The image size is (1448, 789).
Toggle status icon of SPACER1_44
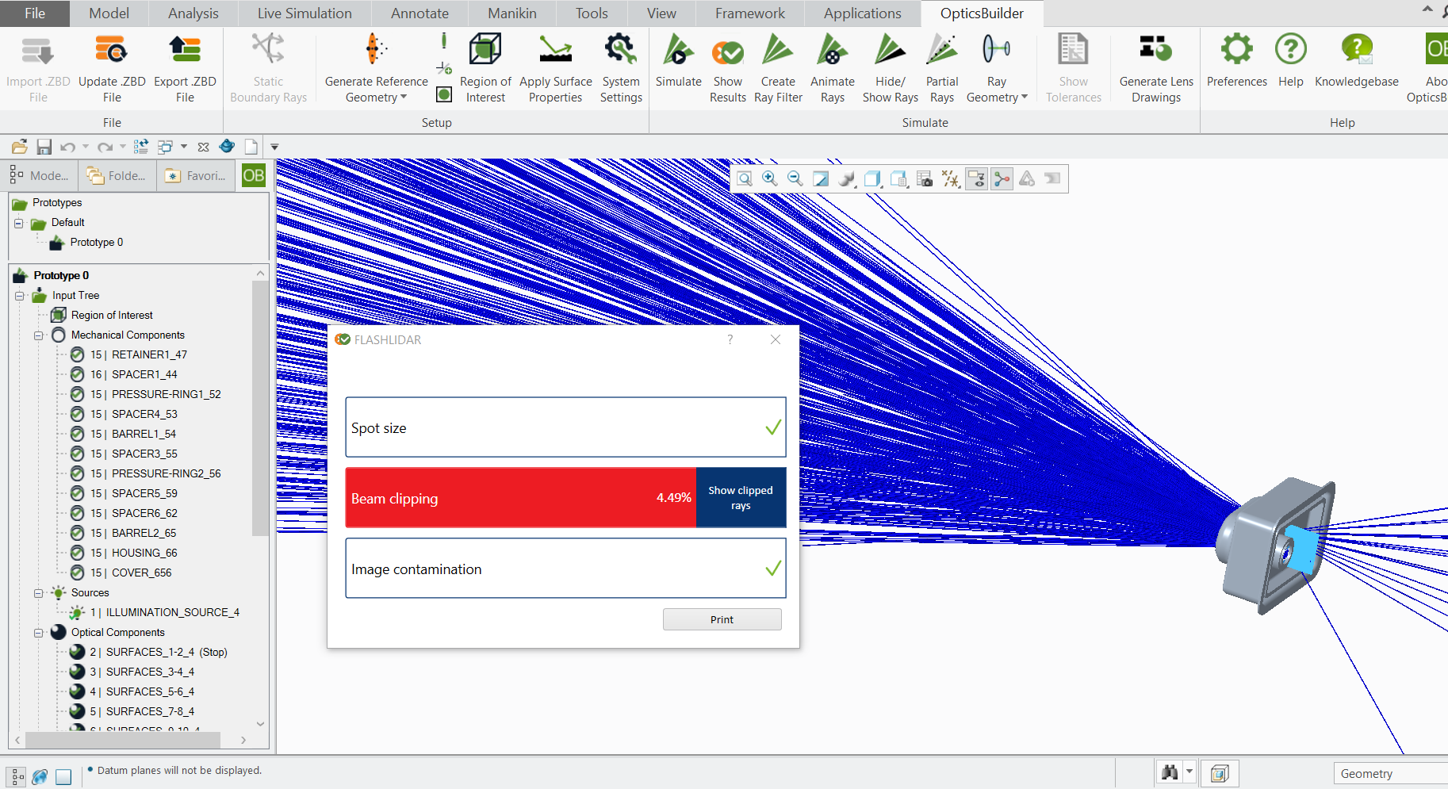point(77,374)
